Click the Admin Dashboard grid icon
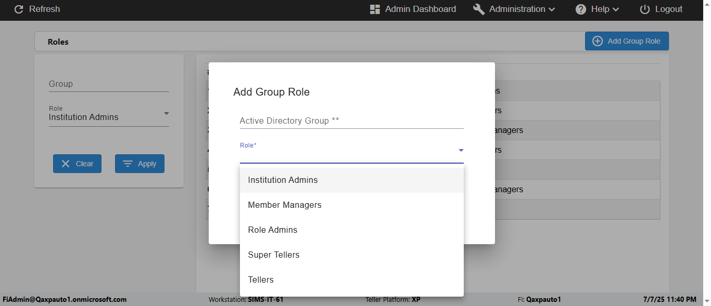This screenshot has width=711, height=306. 375,9
